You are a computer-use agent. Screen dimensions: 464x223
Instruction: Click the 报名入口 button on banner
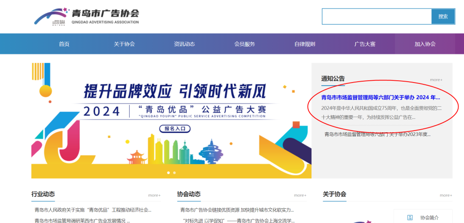175,129
